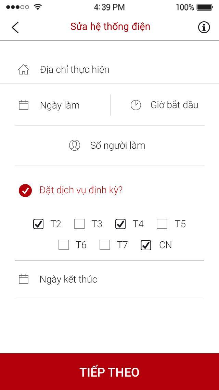This screenshot has height=390, width=219.
Task: Open the Số người làm selector
Action: pyautogui.click(x=117, y=145)
